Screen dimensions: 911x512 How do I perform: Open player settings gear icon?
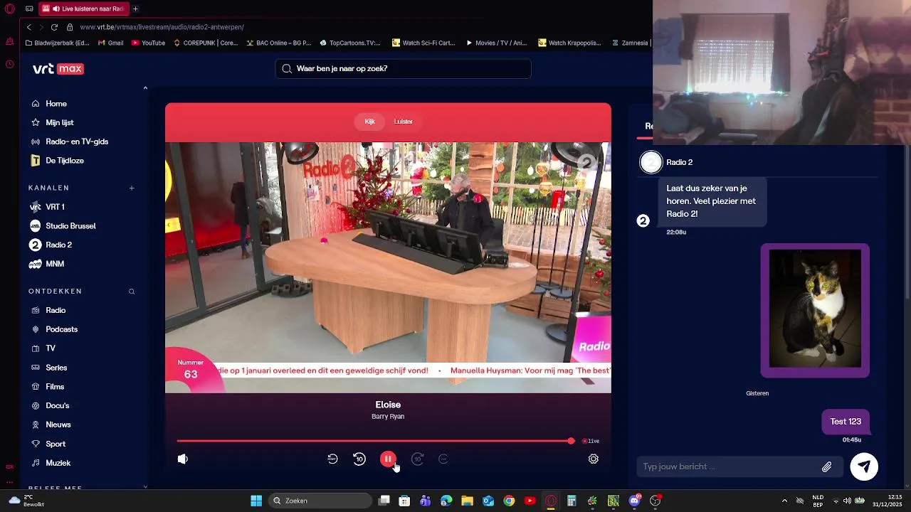tap(594, 459)
